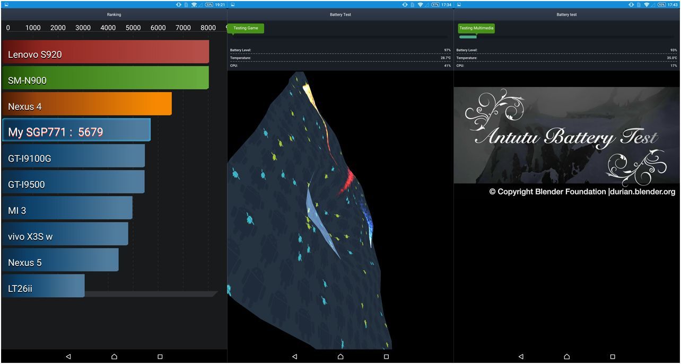Click the multimedia test progress bar
The height and width of the screenshot is (364, 681).
pos(566,37)
